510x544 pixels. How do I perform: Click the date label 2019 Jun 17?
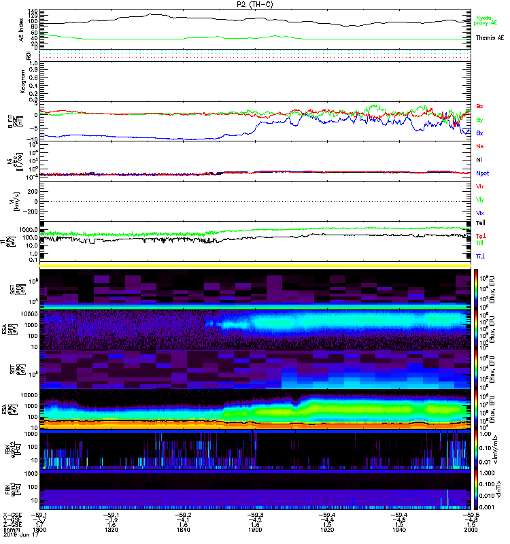click(21, 535)
